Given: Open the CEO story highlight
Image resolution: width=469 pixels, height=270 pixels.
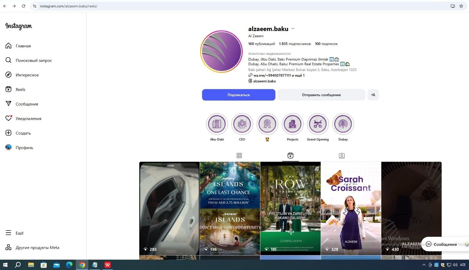Looking at the screenshot, I should click(x=242, y=124).
